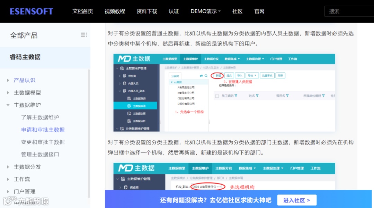374x208 pixels.
Task: Click the ESENSOFT logo
Action: pos(32,11)
